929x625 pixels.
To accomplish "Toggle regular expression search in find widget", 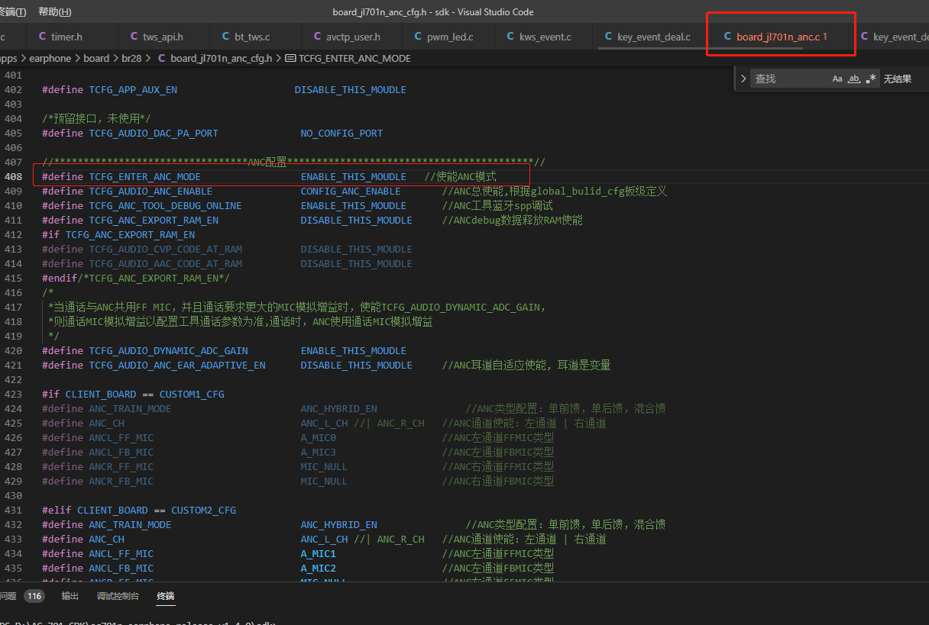I will pos(871,79).
